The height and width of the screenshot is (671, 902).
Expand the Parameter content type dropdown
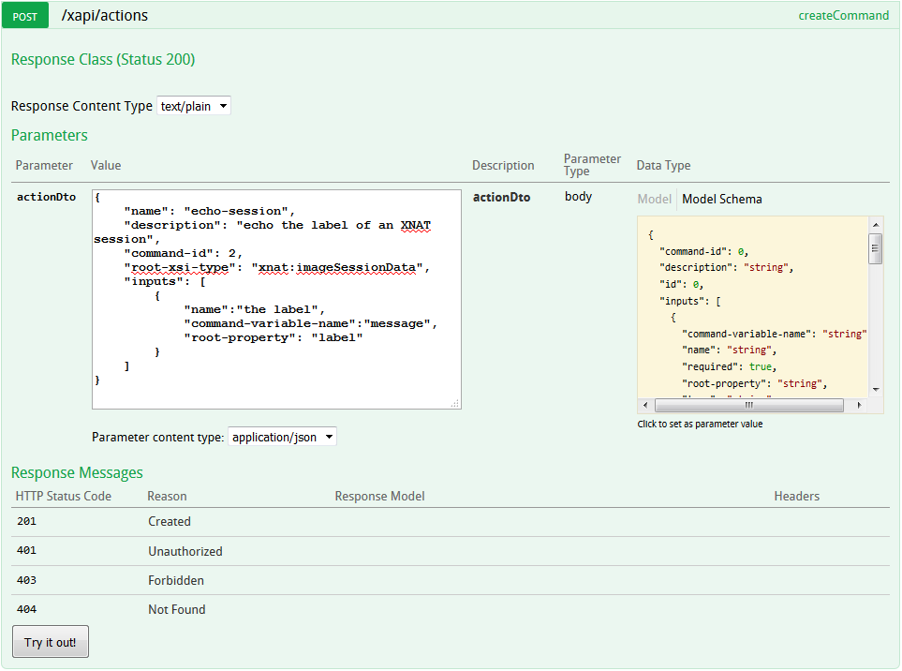(x=282, y=437)
